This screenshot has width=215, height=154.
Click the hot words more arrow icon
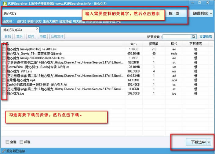[118, 22]
